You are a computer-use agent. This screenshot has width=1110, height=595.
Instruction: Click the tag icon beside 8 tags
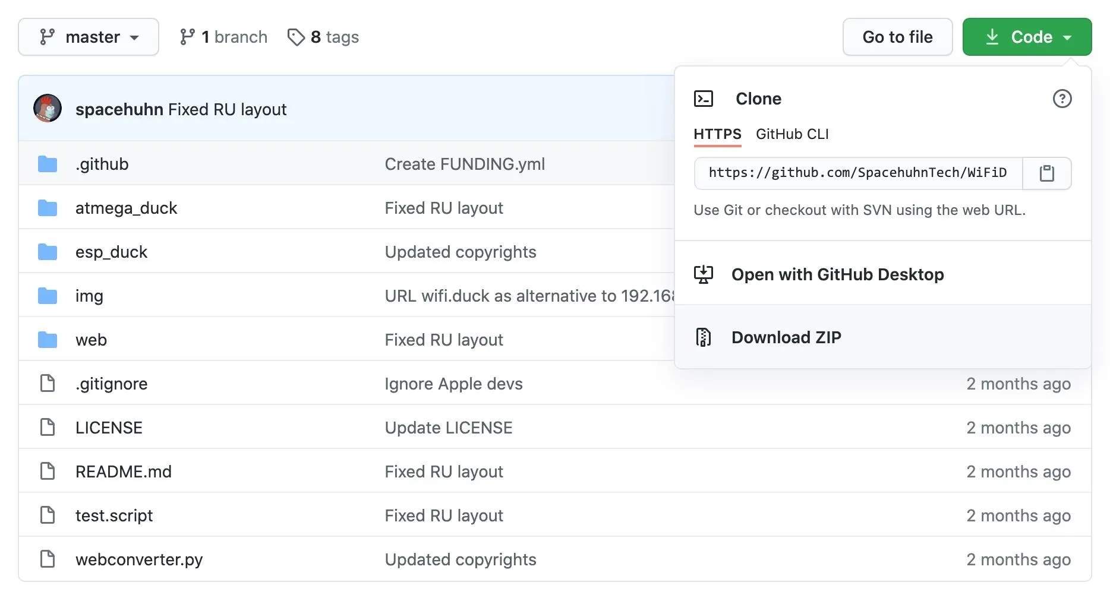click(x=296, y=37)
